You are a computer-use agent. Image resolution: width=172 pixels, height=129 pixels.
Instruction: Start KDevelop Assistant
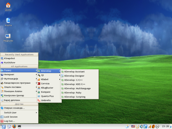point(80,72)
